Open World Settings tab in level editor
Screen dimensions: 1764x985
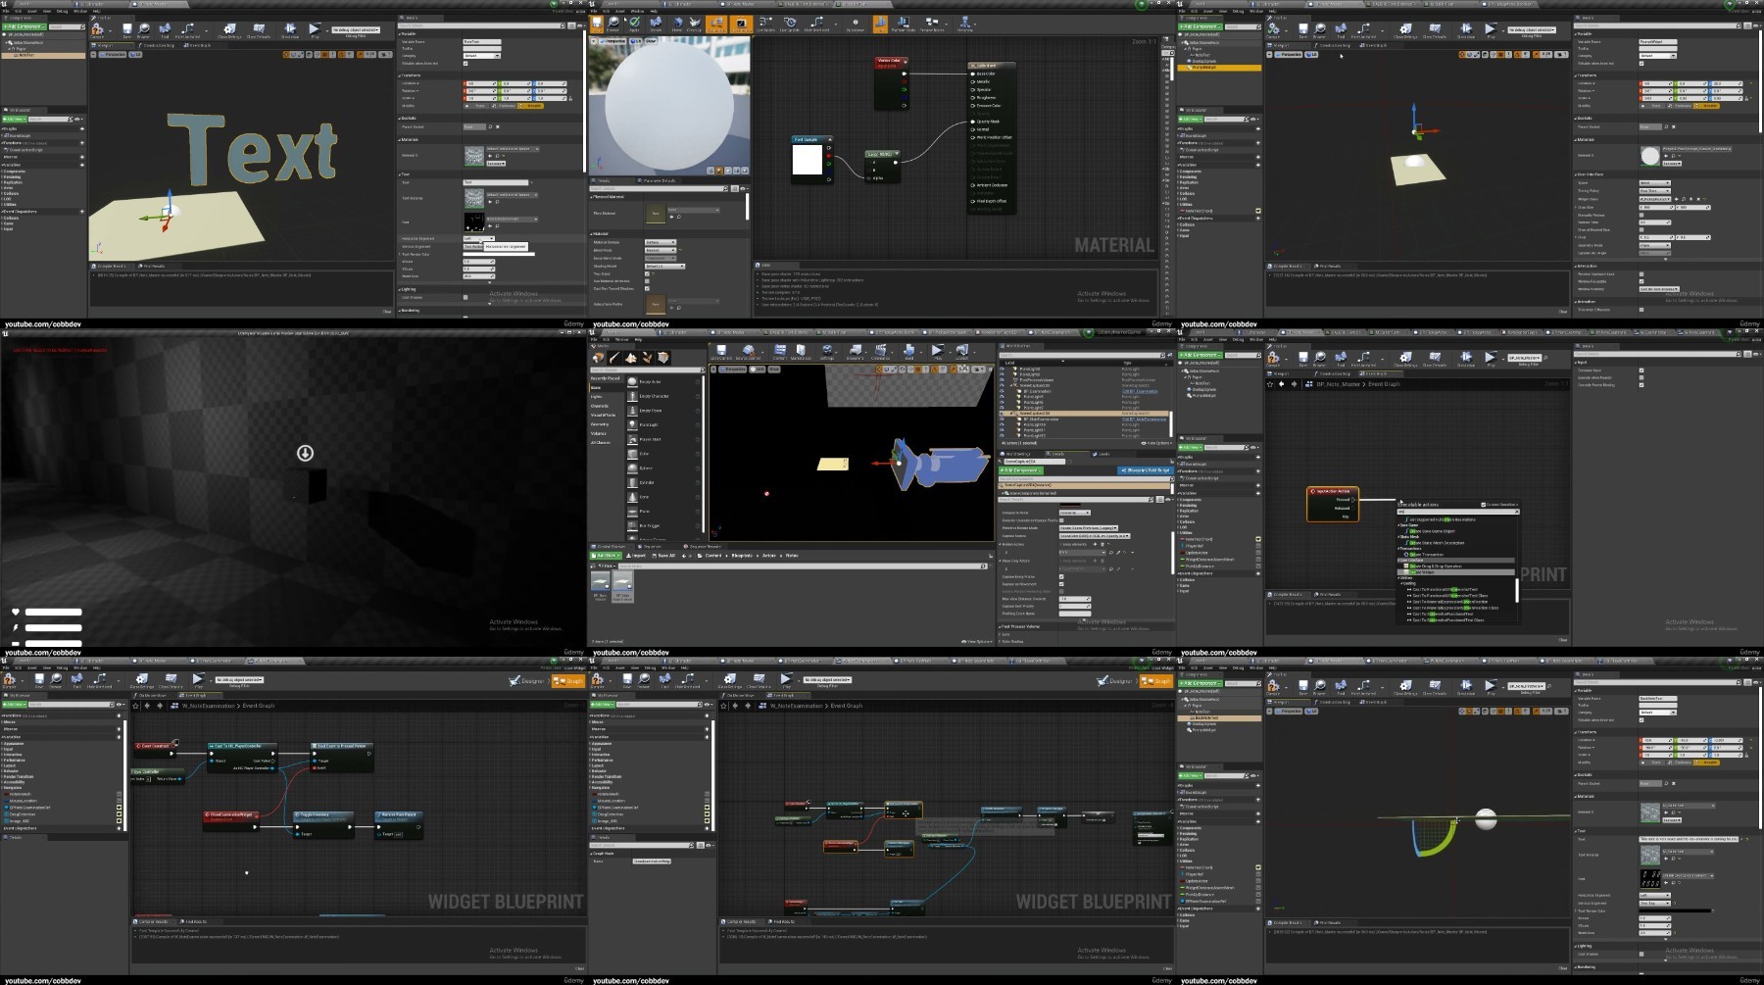coord(1015,454)
